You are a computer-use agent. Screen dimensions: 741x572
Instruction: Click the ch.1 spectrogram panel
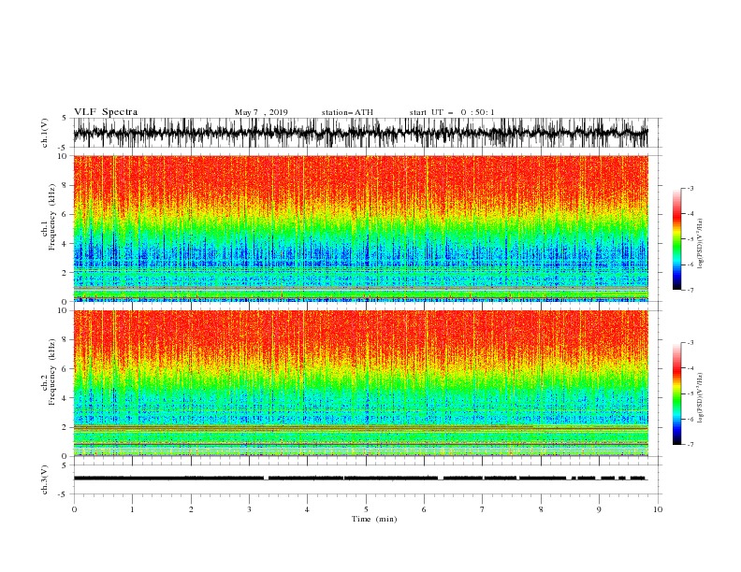[361, 228]
